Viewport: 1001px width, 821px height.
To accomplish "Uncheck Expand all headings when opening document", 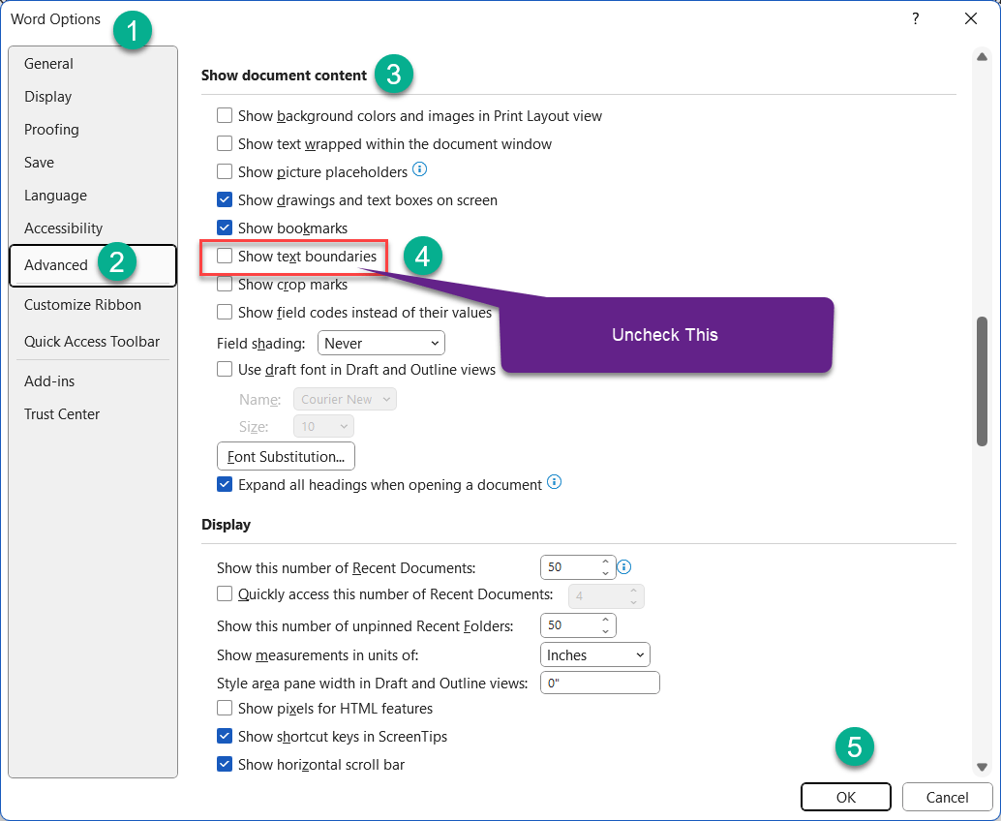I will point(225,484).
